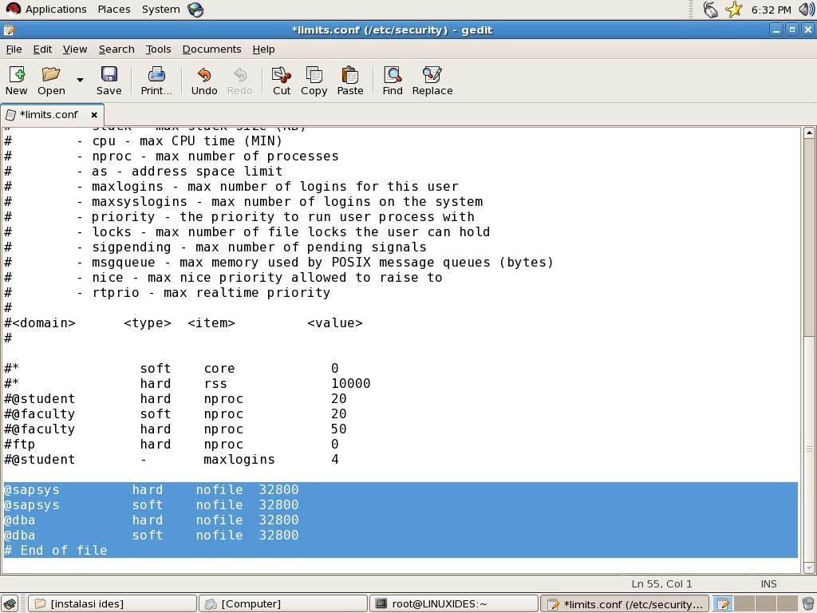This screenshot has width=817, height=613.
Task: Open the Places menu
Action: coord(114,10)
